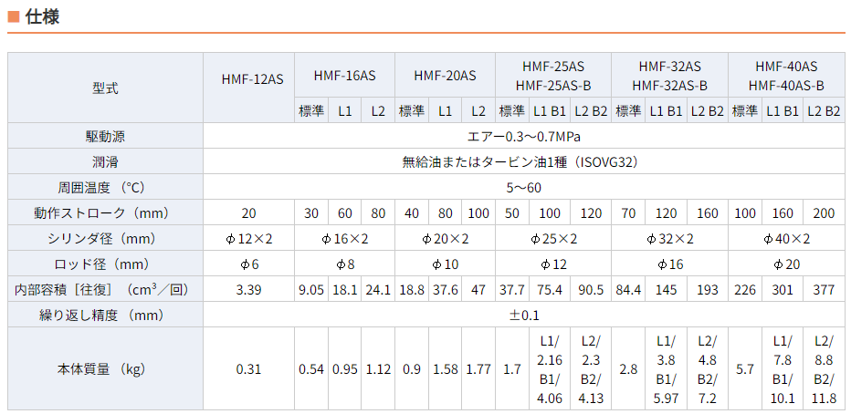Screen dimensions: 851x414
Task: Select the φ12×2 cylinder diameter cell
Action: pos(249,239)
